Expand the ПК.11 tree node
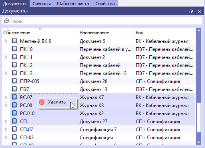 click(x=6, y=57)
